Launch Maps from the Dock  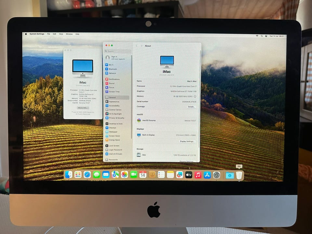tap(115, 175)
